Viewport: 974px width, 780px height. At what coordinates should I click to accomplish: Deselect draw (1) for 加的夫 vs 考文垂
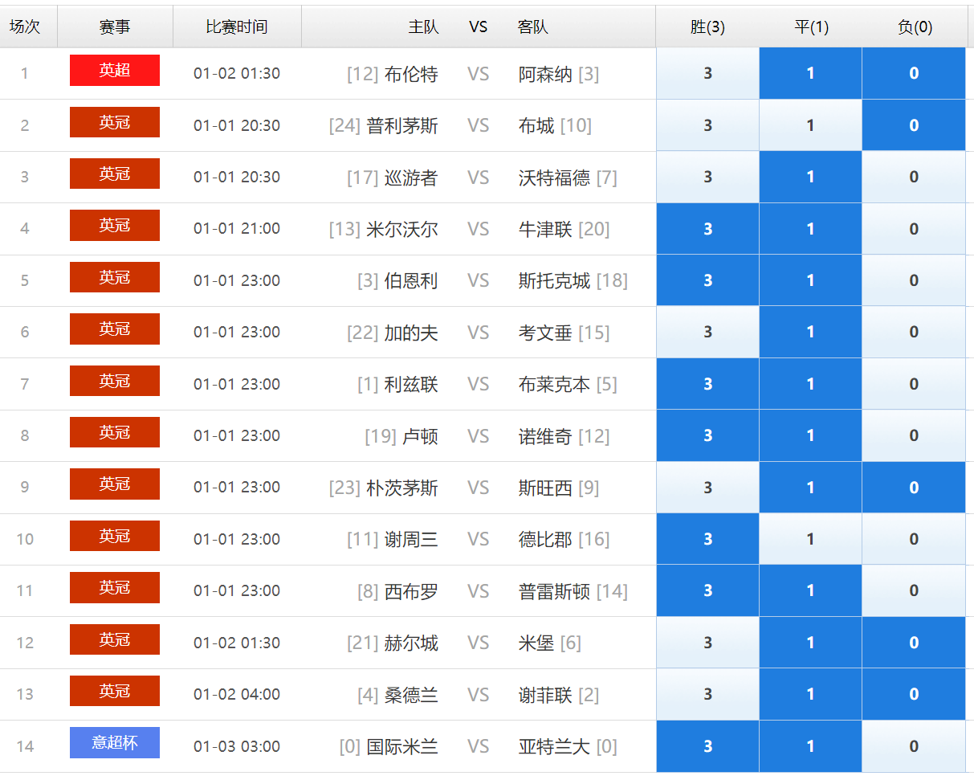coord(810,332)
